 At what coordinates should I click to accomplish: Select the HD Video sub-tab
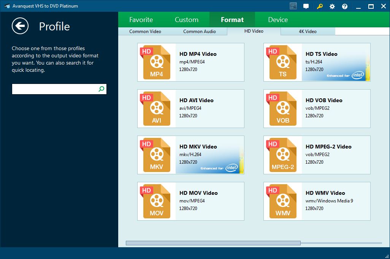254,31
